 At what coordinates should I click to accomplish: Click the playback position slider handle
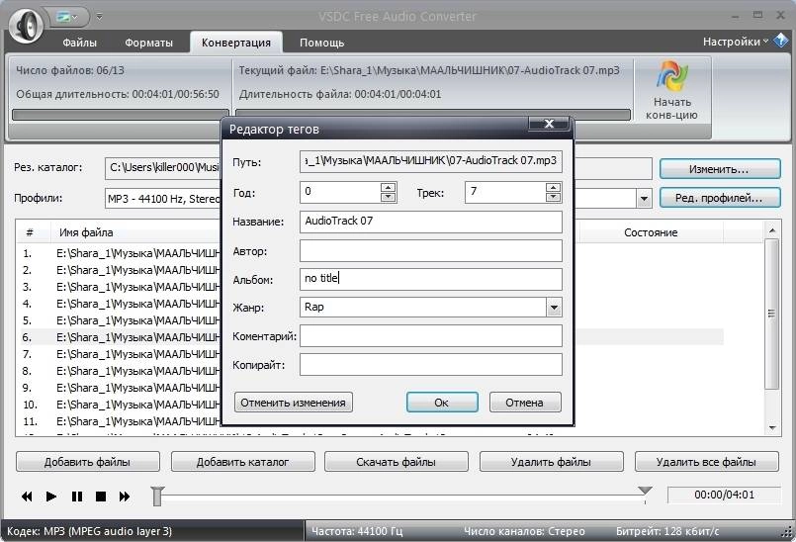157,496
